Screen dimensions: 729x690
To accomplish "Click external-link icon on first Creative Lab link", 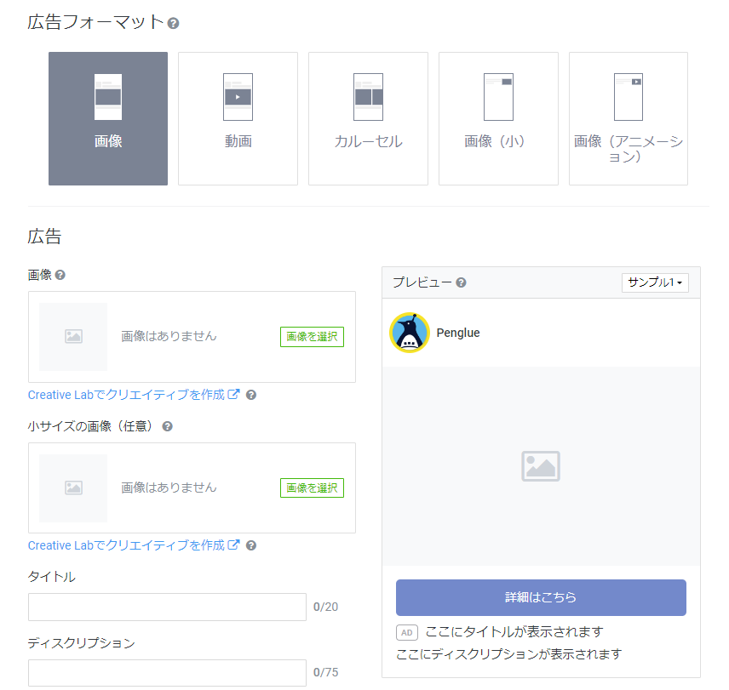I will 233,394.
